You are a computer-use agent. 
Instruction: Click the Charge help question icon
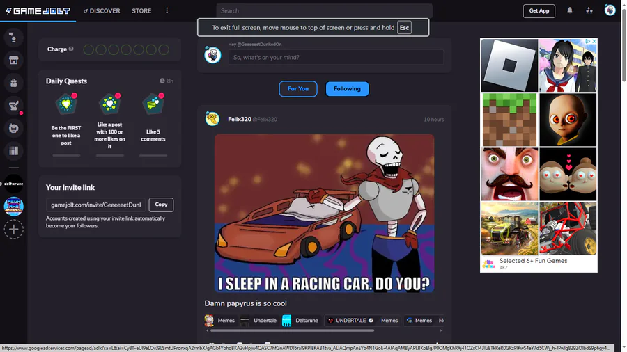(71, 49)
